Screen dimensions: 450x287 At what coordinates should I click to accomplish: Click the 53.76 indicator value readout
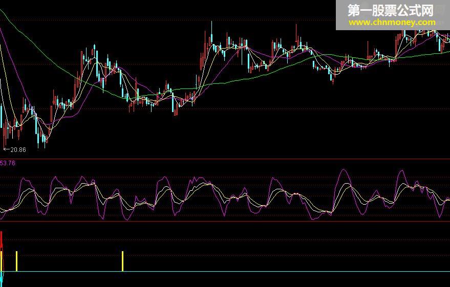click(8, 163)
